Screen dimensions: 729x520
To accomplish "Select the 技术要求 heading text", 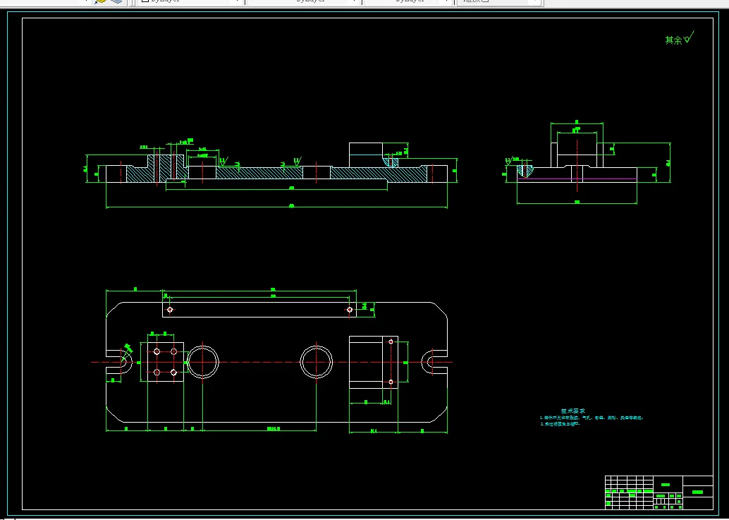I will (572, 411).
